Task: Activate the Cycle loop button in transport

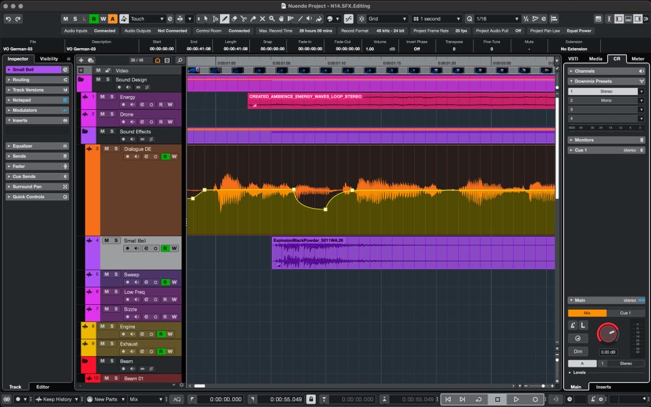Action: pyautogui.click(x=480, y=399)
